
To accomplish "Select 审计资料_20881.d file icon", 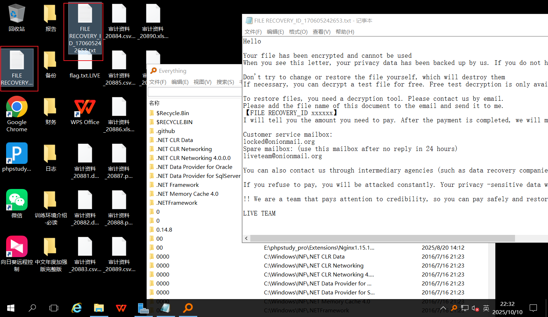I will pyautogui.click(x=85, y=161).
